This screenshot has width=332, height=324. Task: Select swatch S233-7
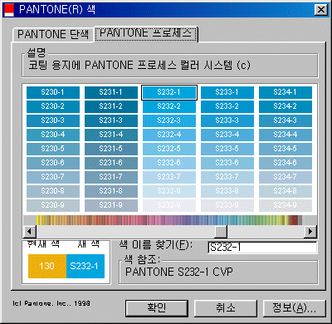tap(227, 177)
